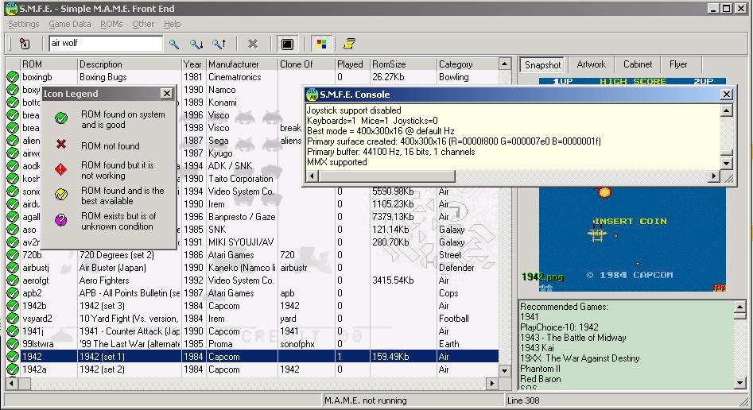Click 'MMX supported' line in console
Image resolution: width=753 pixels, height=410 pixels.
coord(336,162)
